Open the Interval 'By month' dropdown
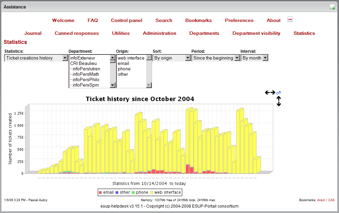This screenshot has width=339, height=213. tap(255, 58)
